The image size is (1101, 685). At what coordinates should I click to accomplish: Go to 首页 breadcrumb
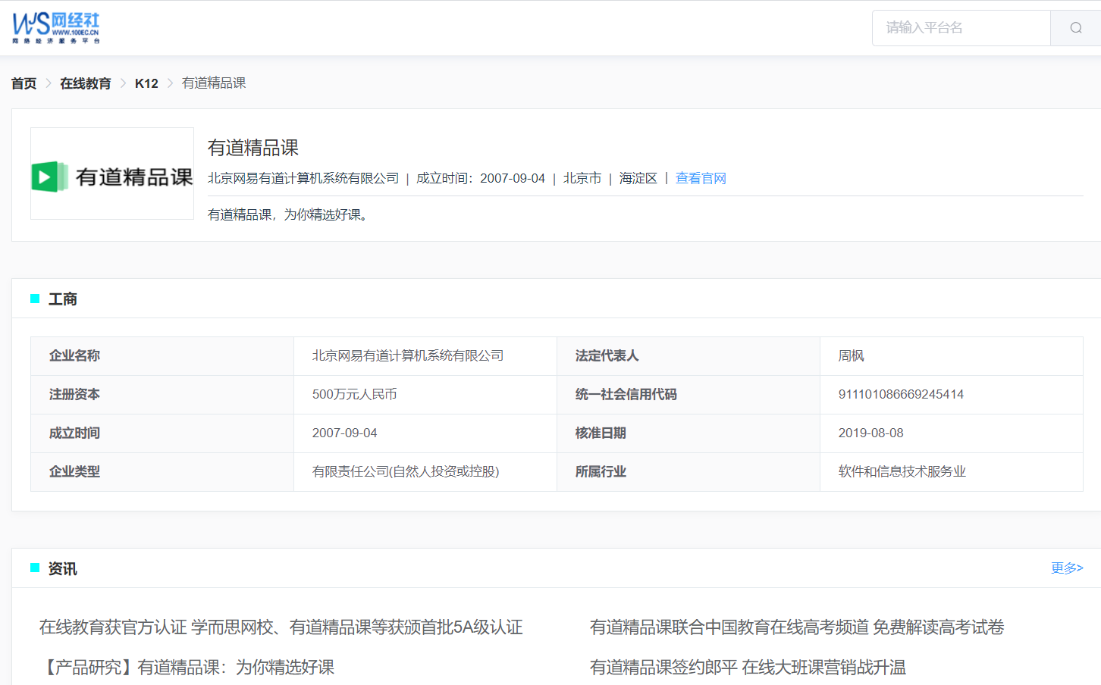click(24, 83)
